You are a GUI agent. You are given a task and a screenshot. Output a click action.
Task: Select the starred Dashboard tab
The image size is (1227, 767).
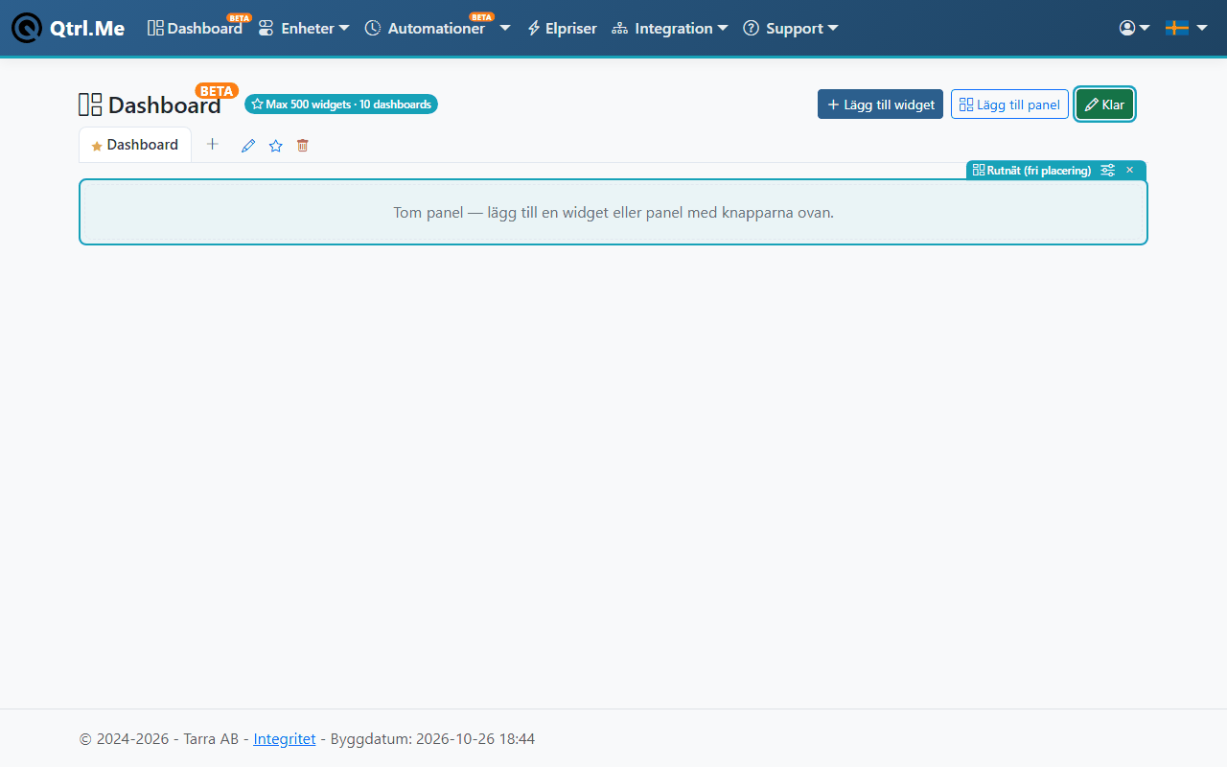click(x=135, y=145)
